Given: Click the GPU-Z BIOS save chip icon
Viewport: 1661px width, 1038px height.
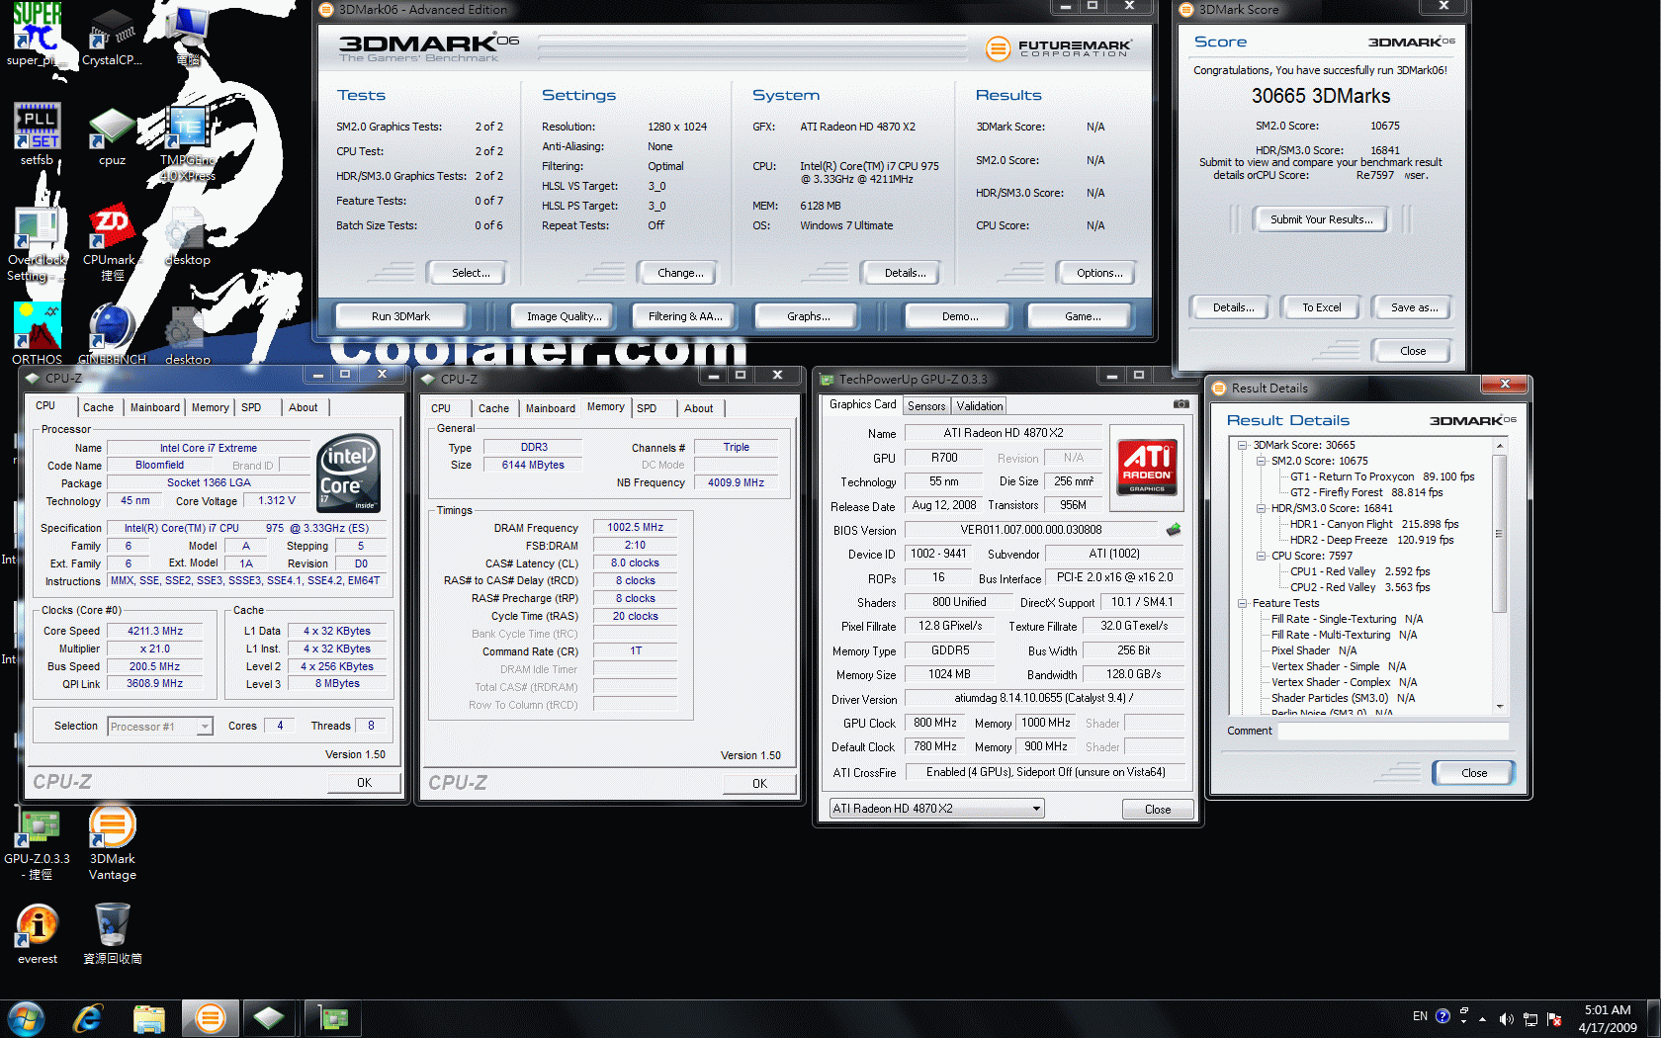Looking at the screenshot, I should tap(1174, 530).
